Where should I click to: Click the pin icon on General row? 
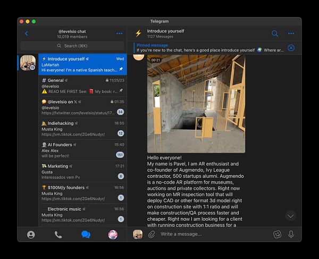[121, 90]
